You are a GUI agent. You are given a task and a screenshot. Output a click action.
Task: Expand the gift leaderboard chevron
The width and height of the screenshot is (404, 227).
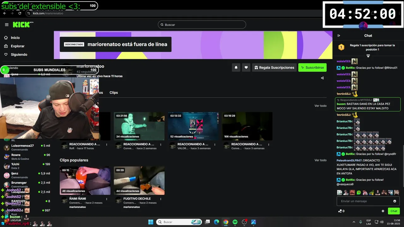coord(368,56)
